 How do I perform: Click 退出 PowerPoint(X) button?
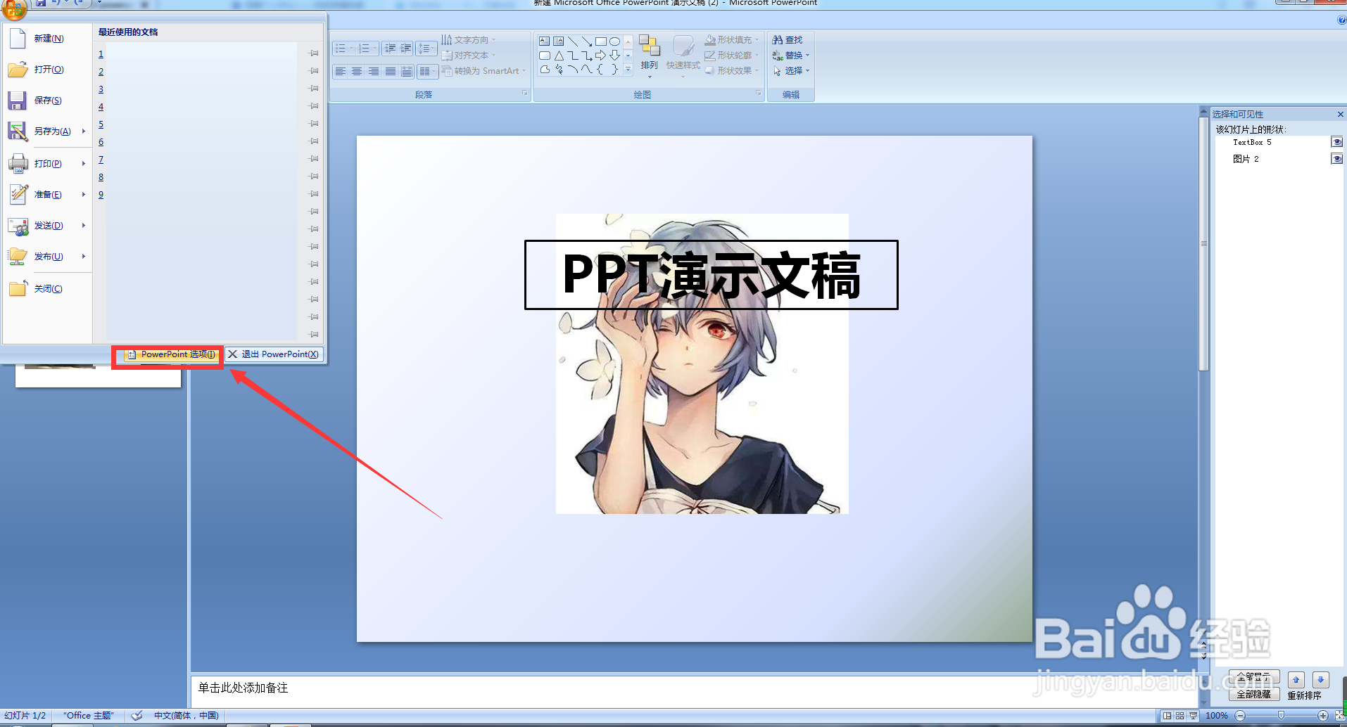274,354
